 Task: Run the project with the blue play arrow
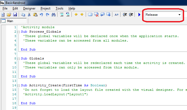(139, 15)
